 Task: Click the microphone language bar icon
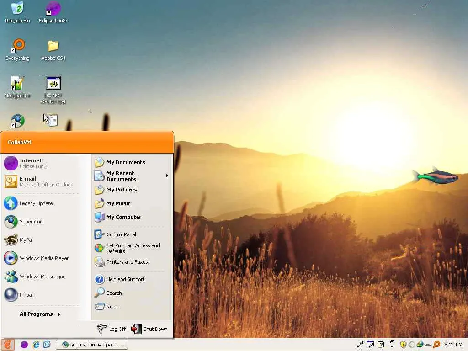(x=360, y=345)
